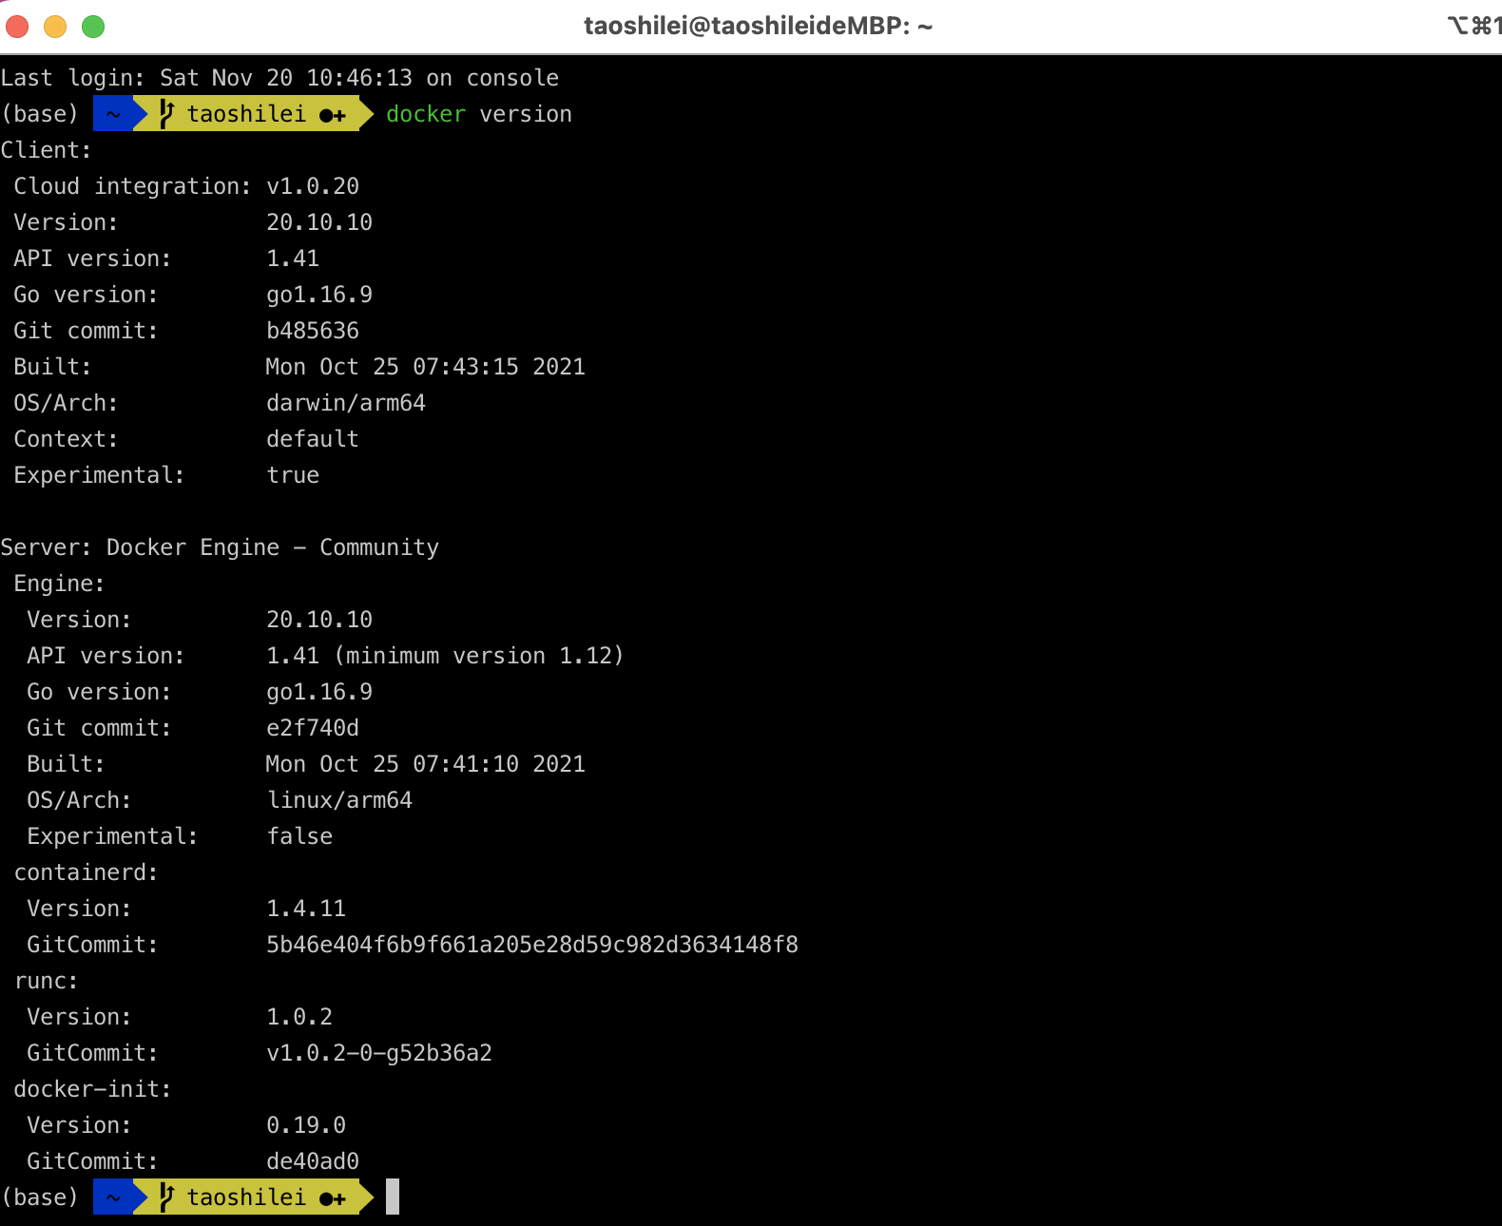1502x1226 pixels.
Task: Click the docker-init version 0.19.0
Action: (306, 1125)
